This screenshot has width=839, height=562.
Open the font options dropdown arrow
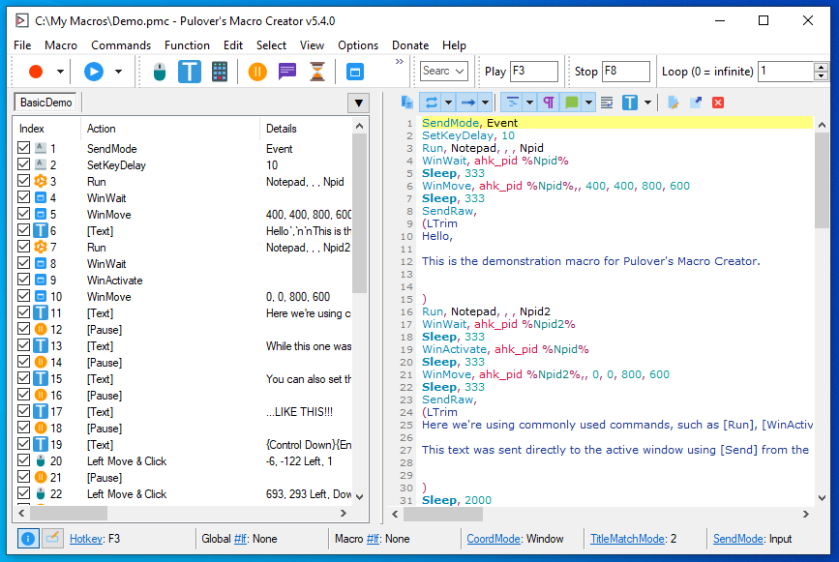646,103
